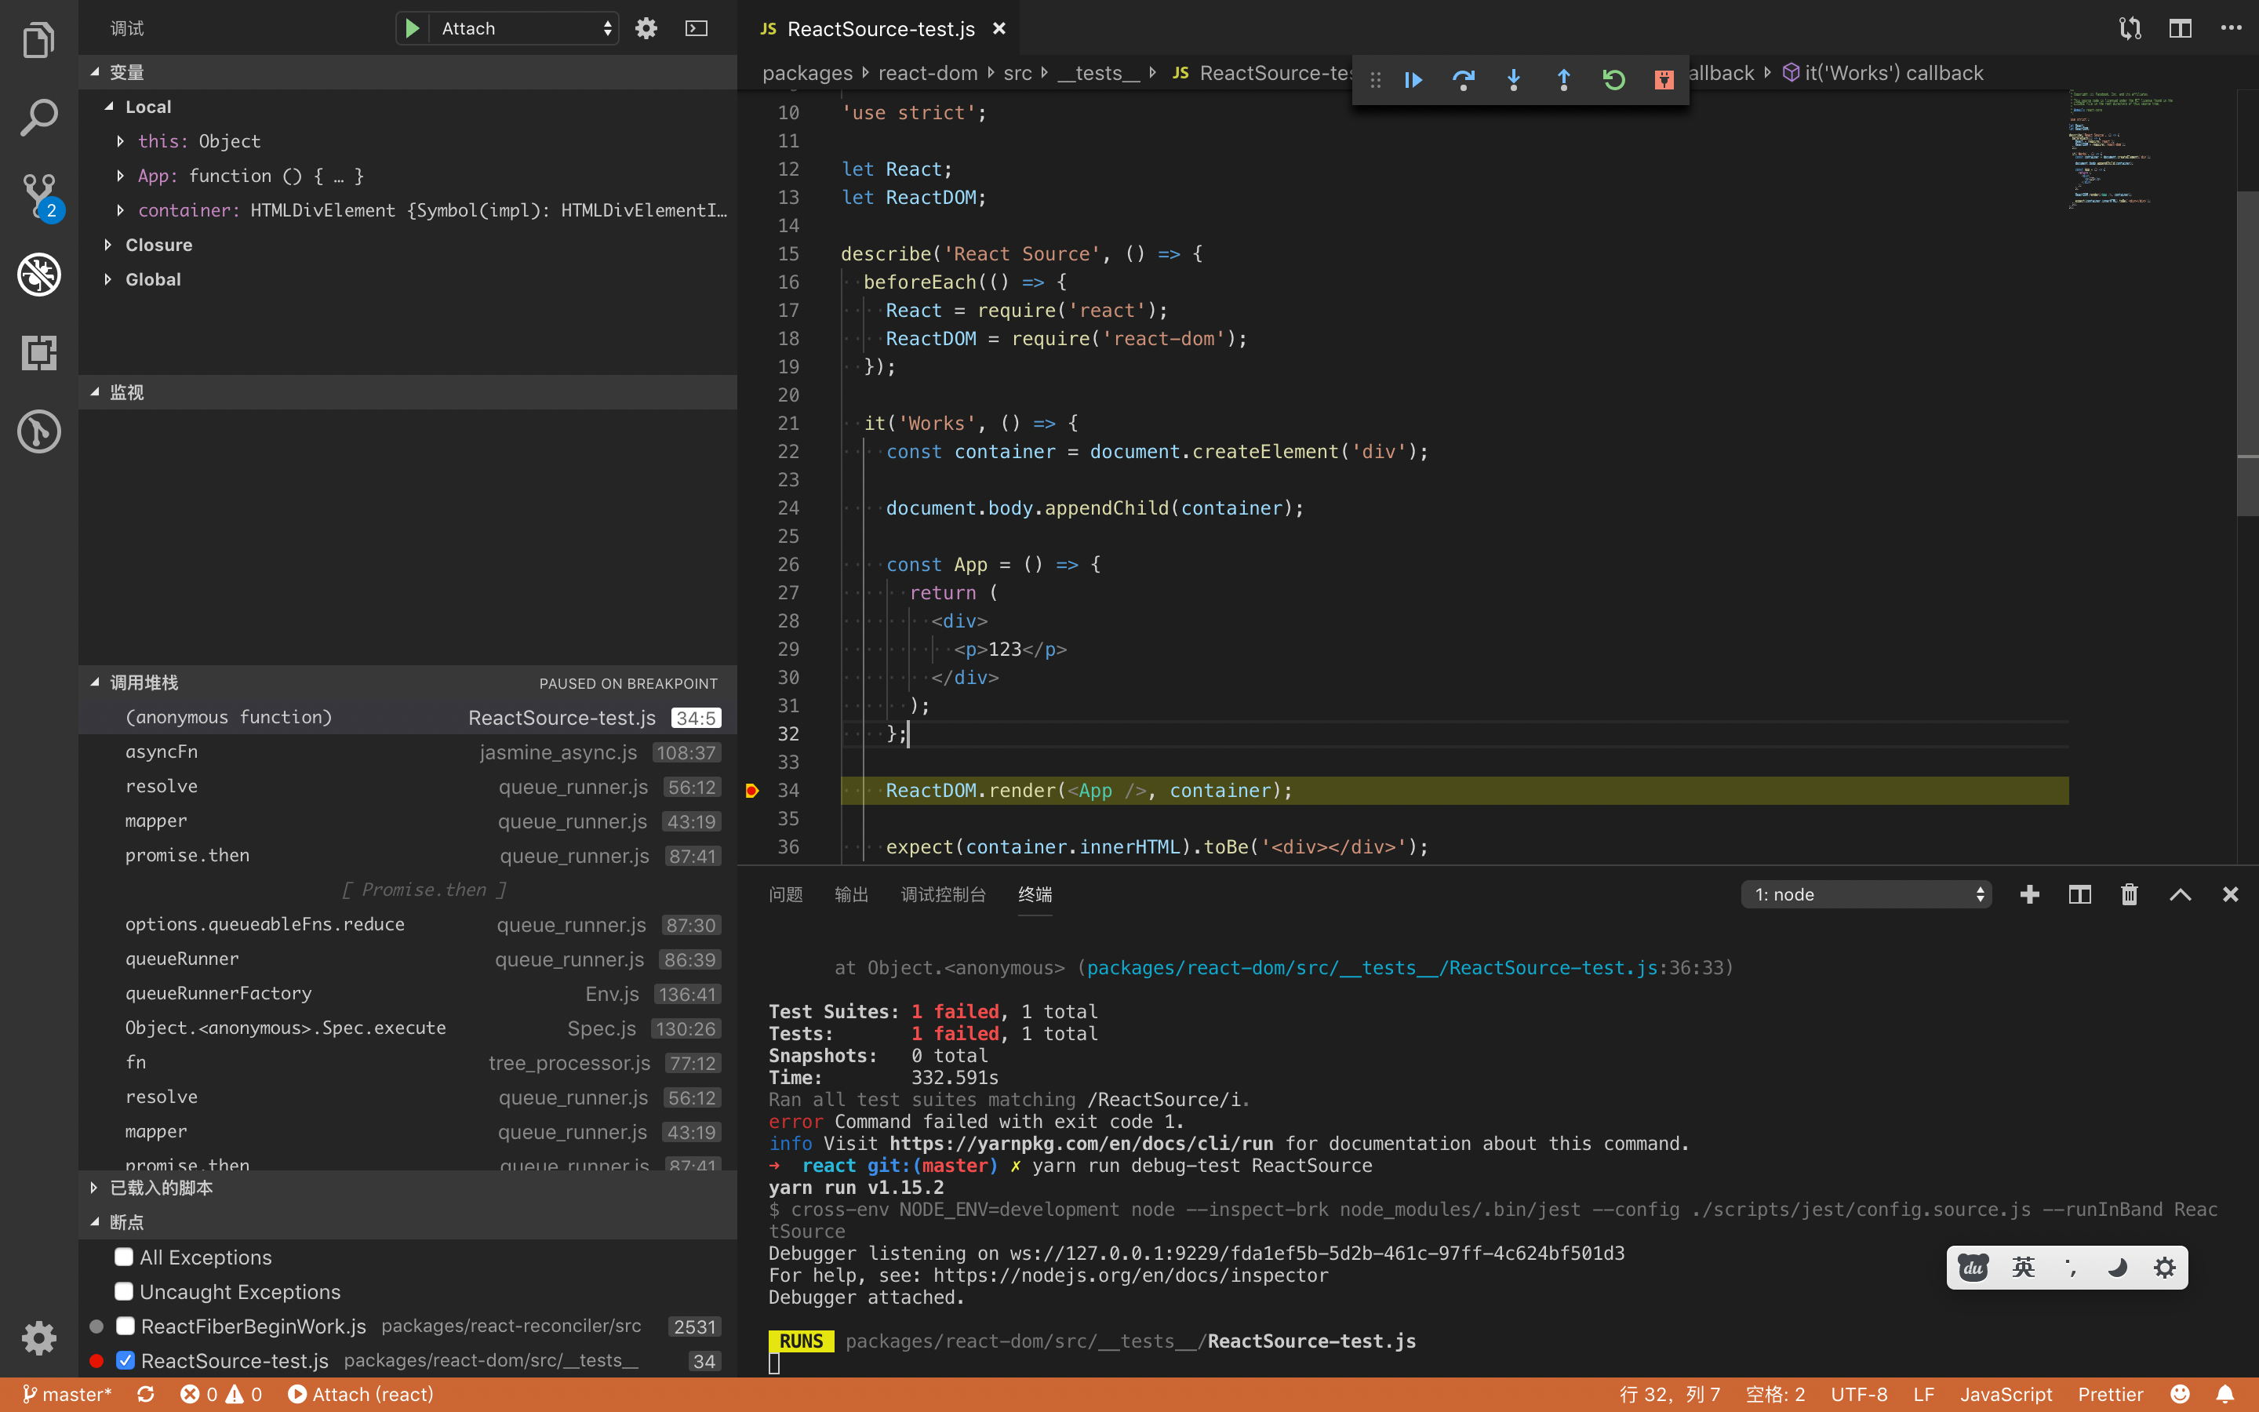Expand the 已载入的脚本 loaded scripts section
This screenshot has width=2259, height=1412.
pos(407,1188)
